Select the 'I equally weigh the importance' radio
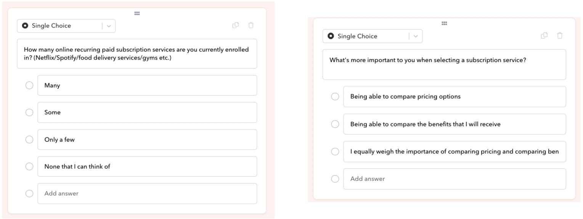The image size is (583, 219). click(x=335, y=152)
